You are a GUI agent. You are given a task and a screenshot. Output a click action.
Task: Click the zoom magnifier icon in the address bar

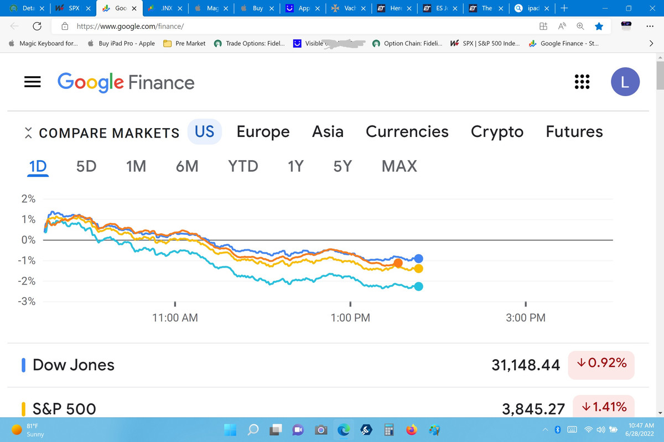point(580,26)
